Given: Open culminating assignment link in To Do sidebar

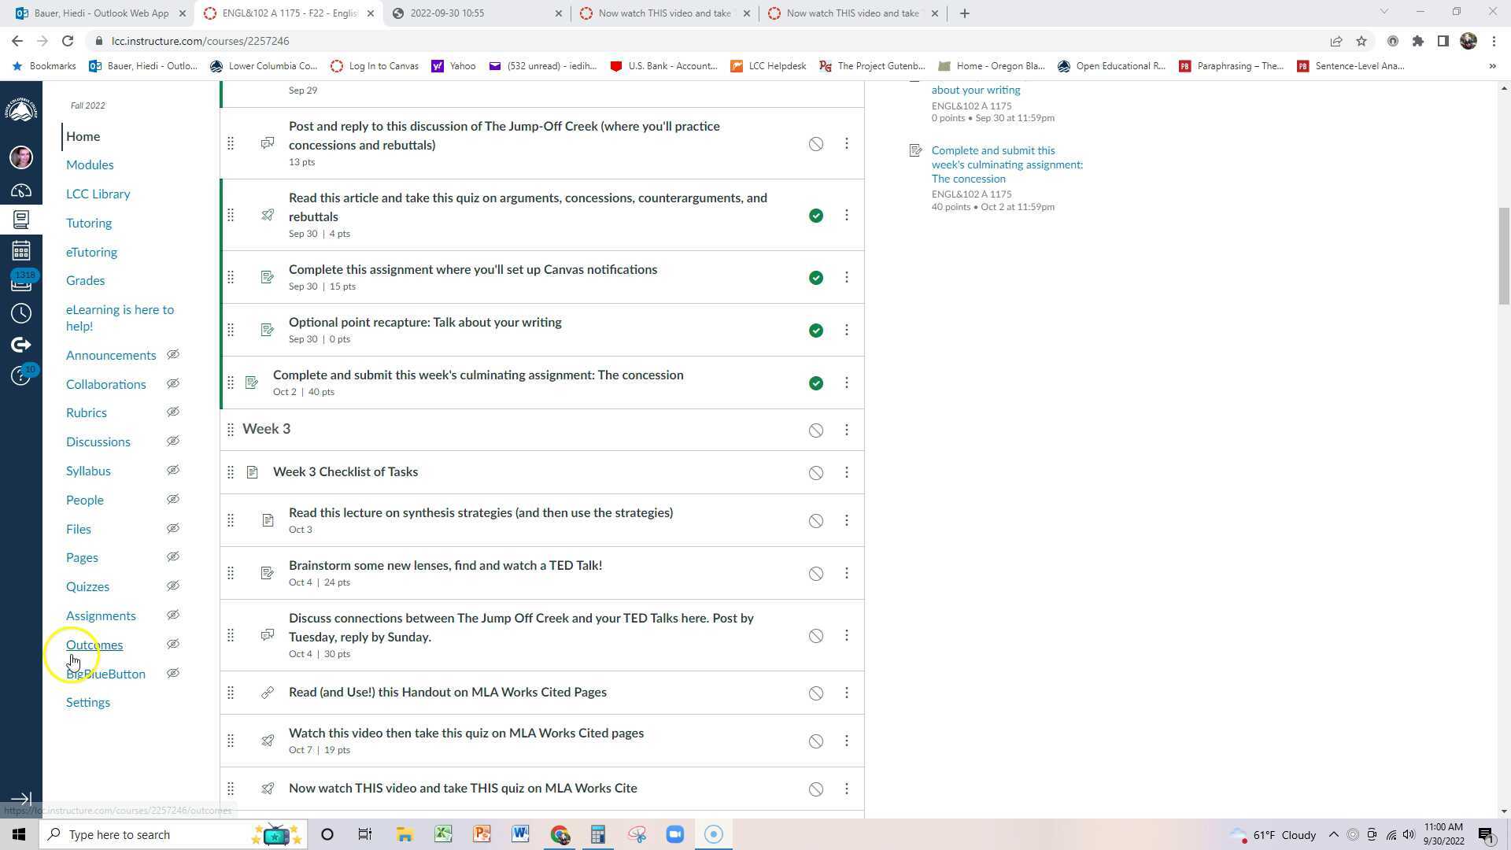Looking at the screenshot, I should 1007,164.
